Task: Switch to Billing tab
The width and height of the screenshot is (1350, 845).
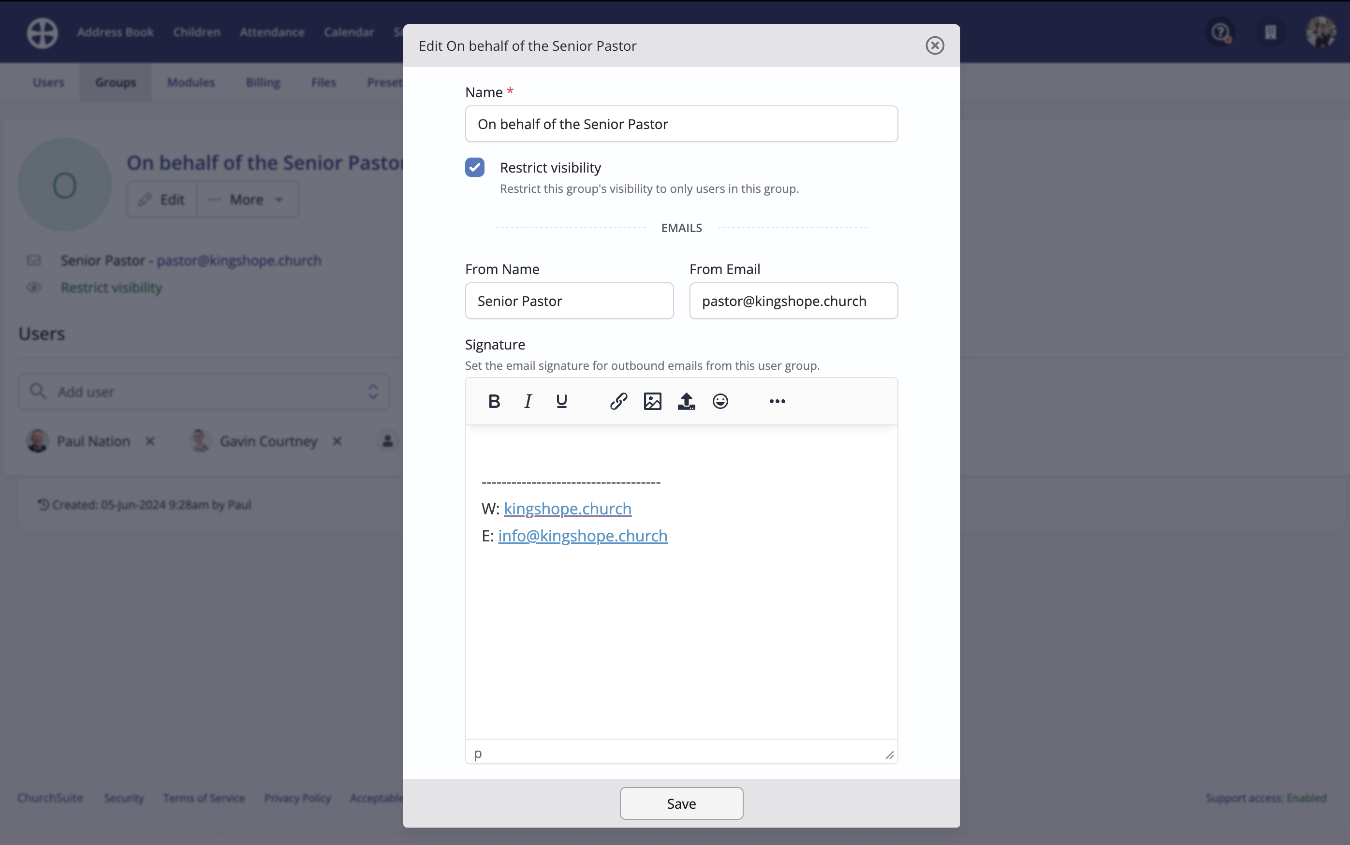Action: [x=264, y=82]
